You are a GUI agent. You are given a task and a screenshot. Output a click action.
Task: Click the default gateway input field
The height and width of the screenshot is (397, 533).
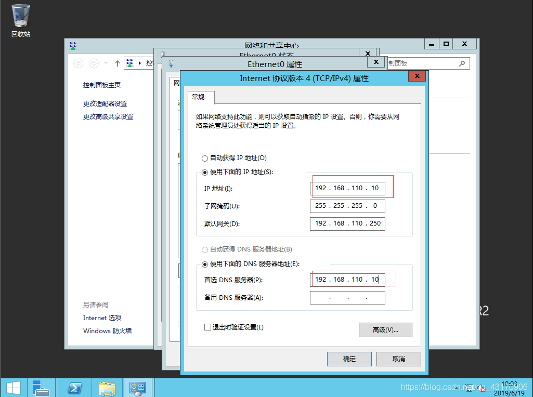point(347,223)
